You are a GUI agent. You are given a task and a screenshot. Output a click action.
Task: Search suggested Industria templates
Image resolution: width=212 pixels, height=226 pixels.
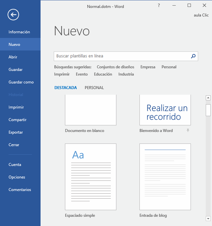126,74
